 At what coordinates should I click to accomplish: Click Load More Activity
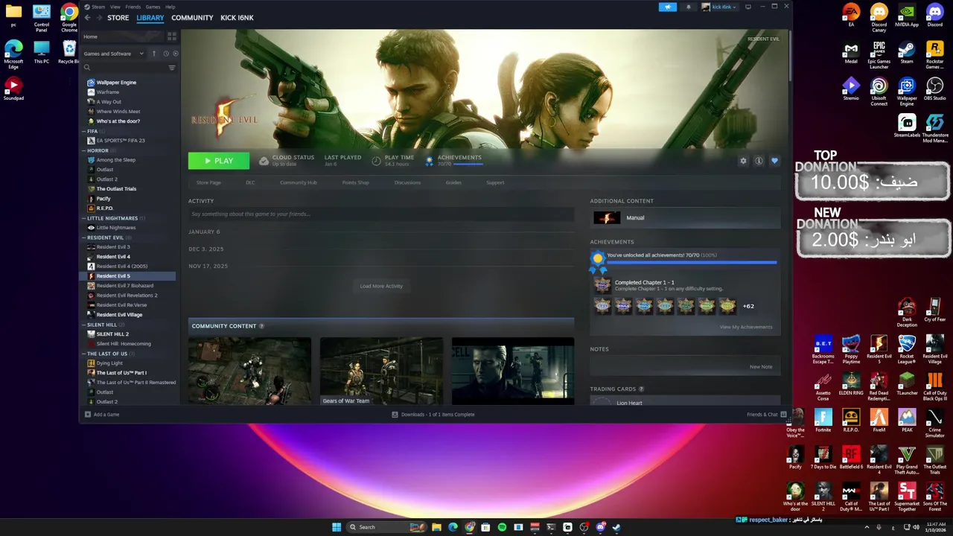(381, 286)
